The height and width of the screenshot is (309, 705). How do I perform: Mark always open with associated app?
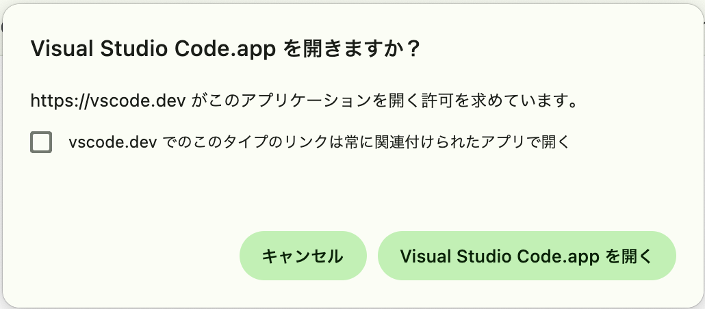[x=41, y=142]
